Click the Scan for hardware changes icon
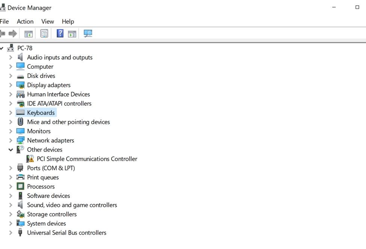The image size is (366, 249). (88, 33)
